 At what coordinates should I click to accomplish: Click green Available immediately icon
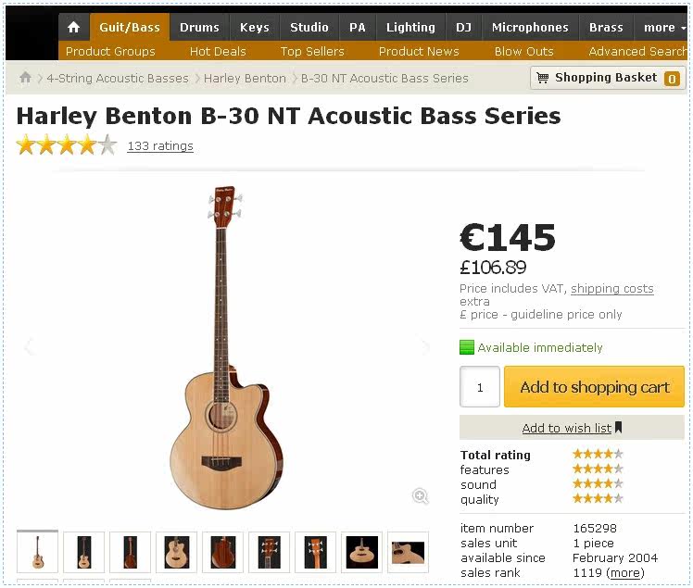click(467, 348)
